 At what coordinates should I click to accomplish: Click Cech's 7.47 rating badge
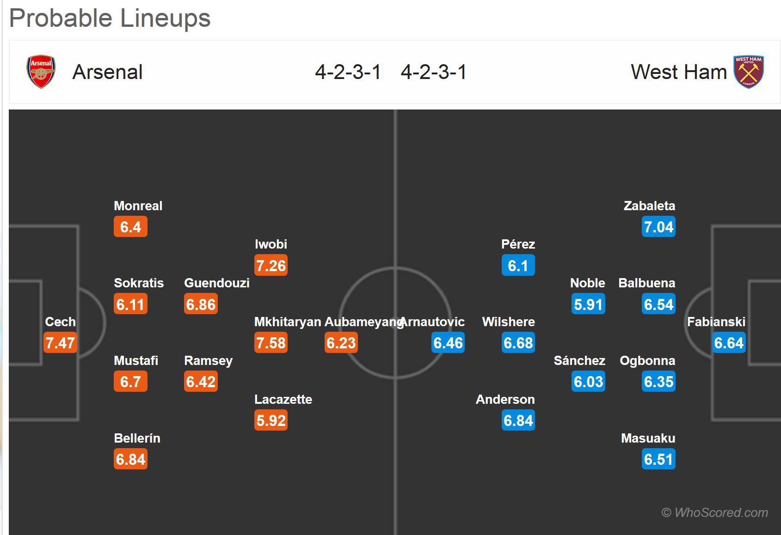(x=60, y=343)
